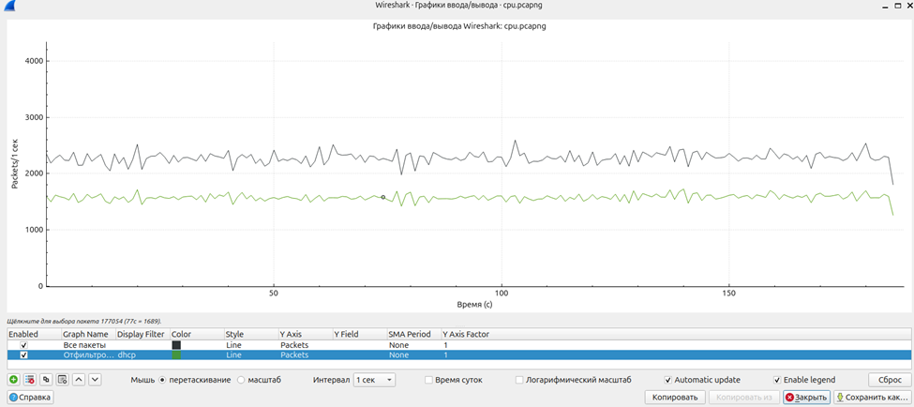Click the dark color swatch of Все пакеты
This screenshot has height=407, width=914.
coord(176,345)
